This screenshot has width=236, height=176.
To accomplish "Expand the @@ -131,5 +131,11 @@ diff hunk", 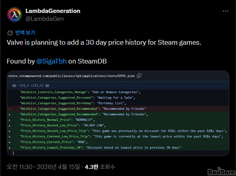I will pyautogui.click(x=31, y=85).
